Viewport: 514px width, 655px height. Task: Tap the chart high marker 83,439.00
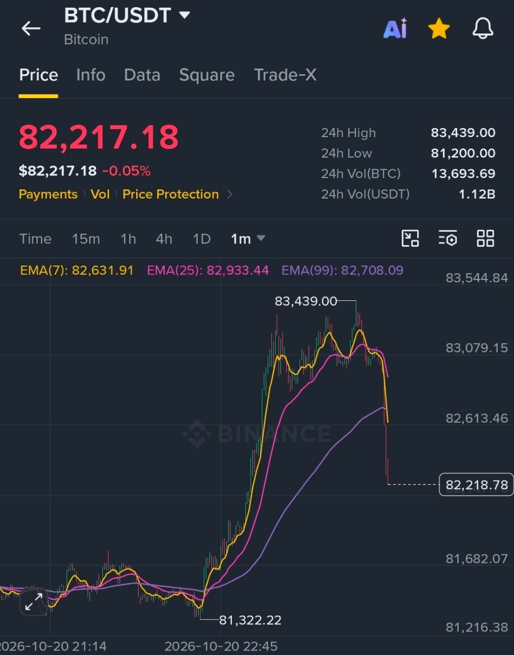pos(306,301)
